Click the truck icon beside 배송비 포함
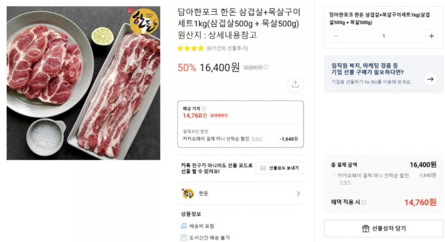The height and width of the screenshot is (242, 445). coord(184,226)
